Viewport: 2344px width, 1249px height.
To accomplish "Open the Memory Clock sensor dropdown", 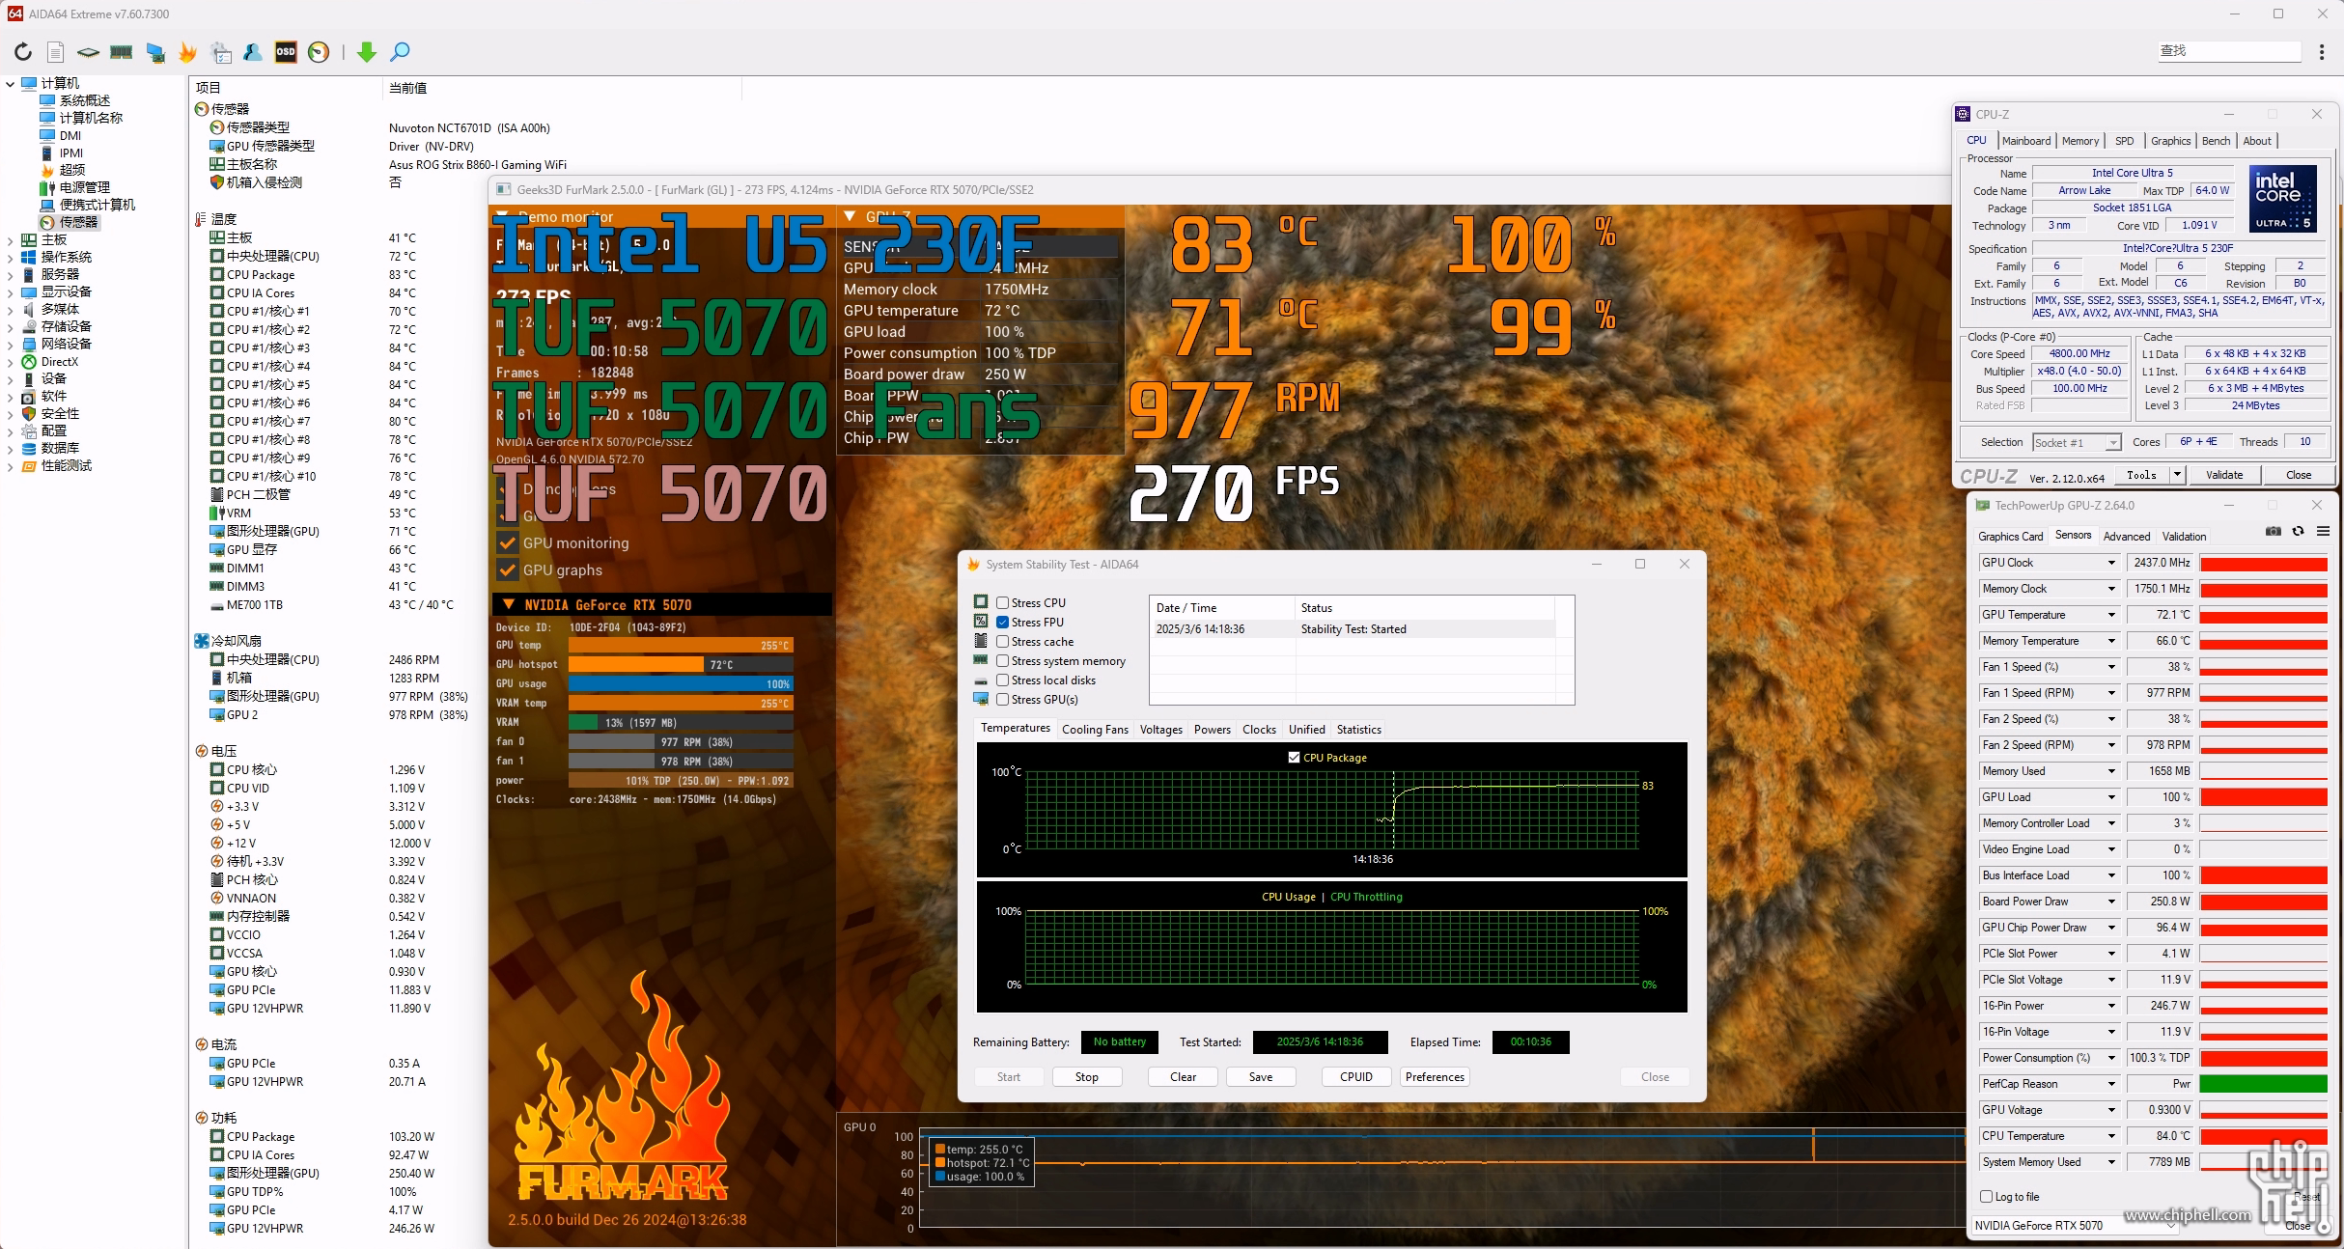I will pos(2111,589).
